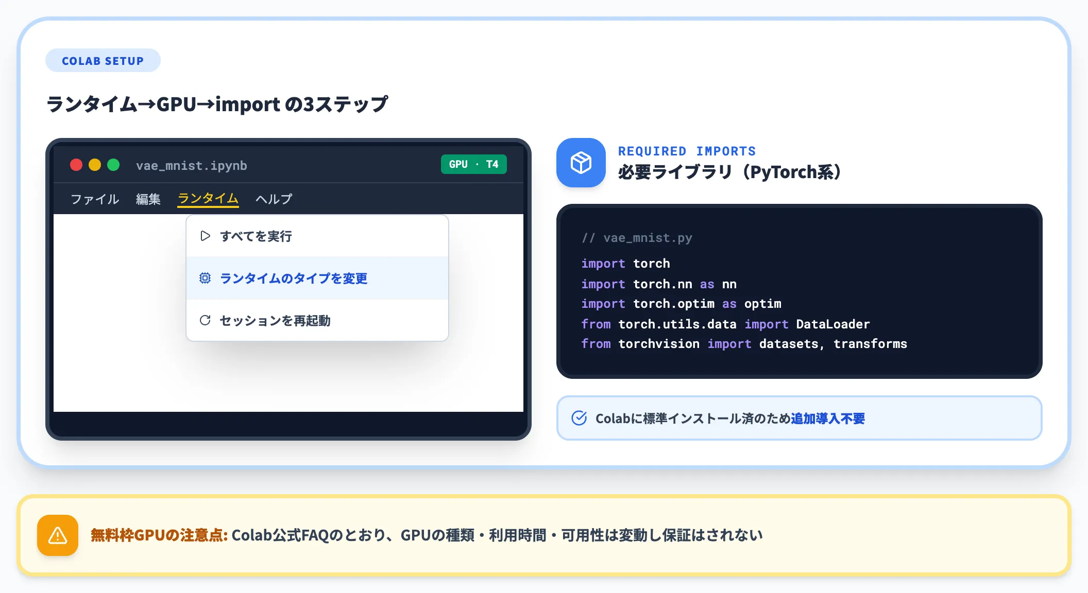
Task: Click the green maximize dot
Action: click(x=113, y=165)
